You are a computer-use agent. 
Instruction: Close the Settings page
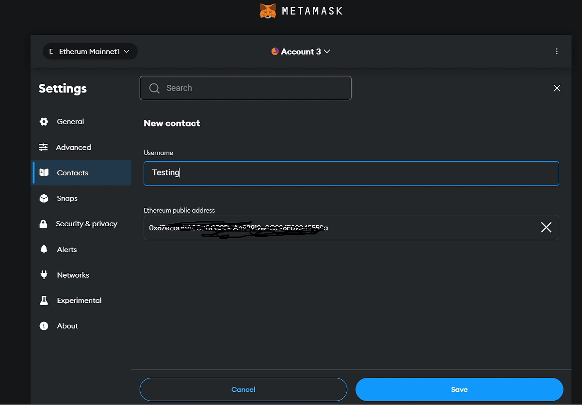point(557,88)
